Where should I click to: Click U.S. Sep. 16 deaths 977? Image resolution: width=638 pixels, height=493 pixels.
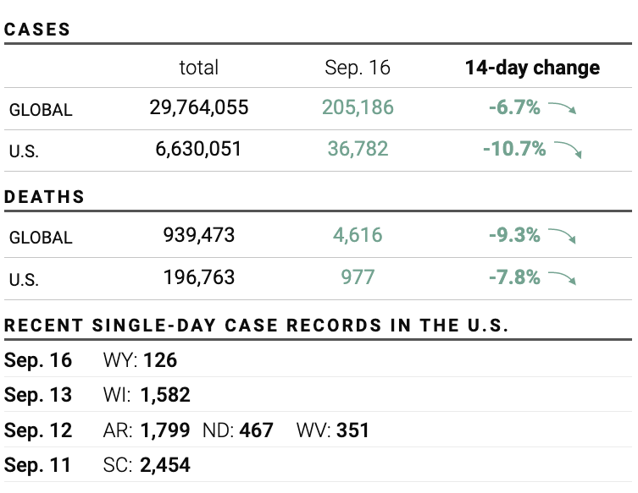[358, 277]
